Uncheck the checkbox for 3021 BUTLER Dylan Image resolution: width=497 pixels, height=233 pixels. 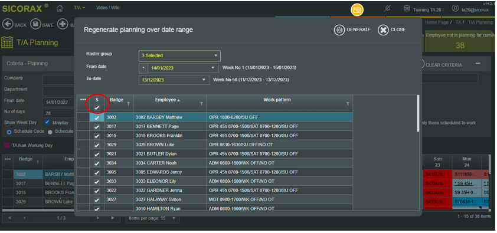(97, 155)
